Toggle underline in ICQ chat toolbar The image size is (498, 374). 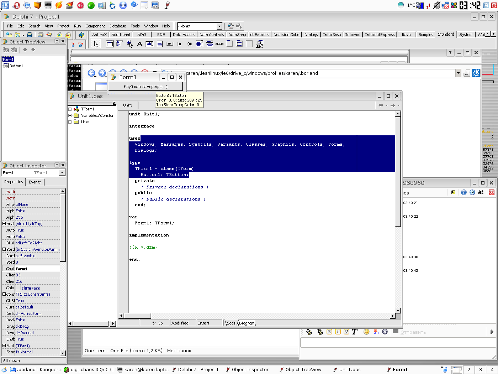point(346,332)
